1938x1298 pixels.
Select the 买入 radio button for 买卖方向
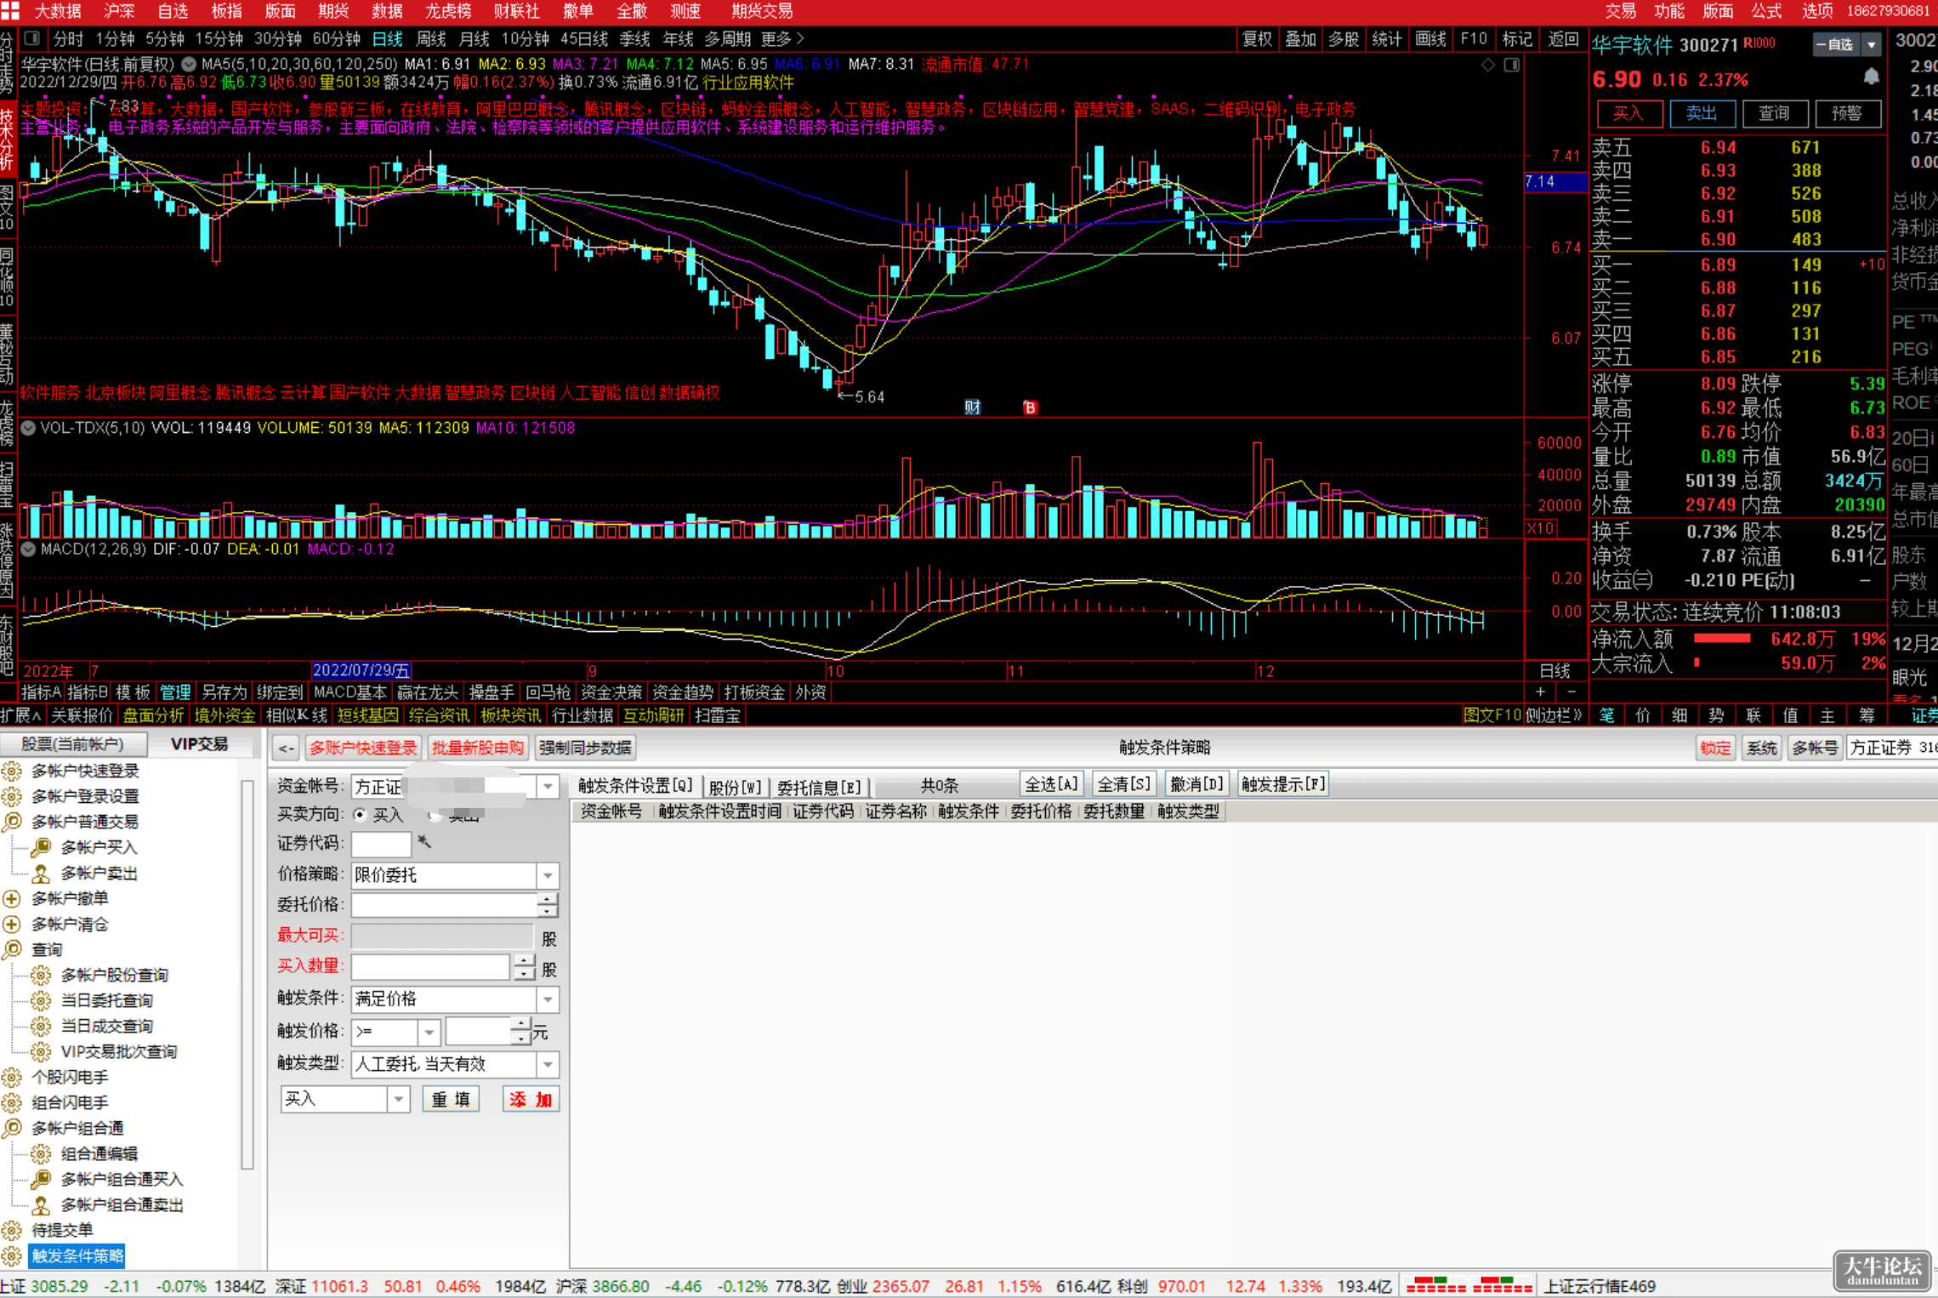(360, 815)
